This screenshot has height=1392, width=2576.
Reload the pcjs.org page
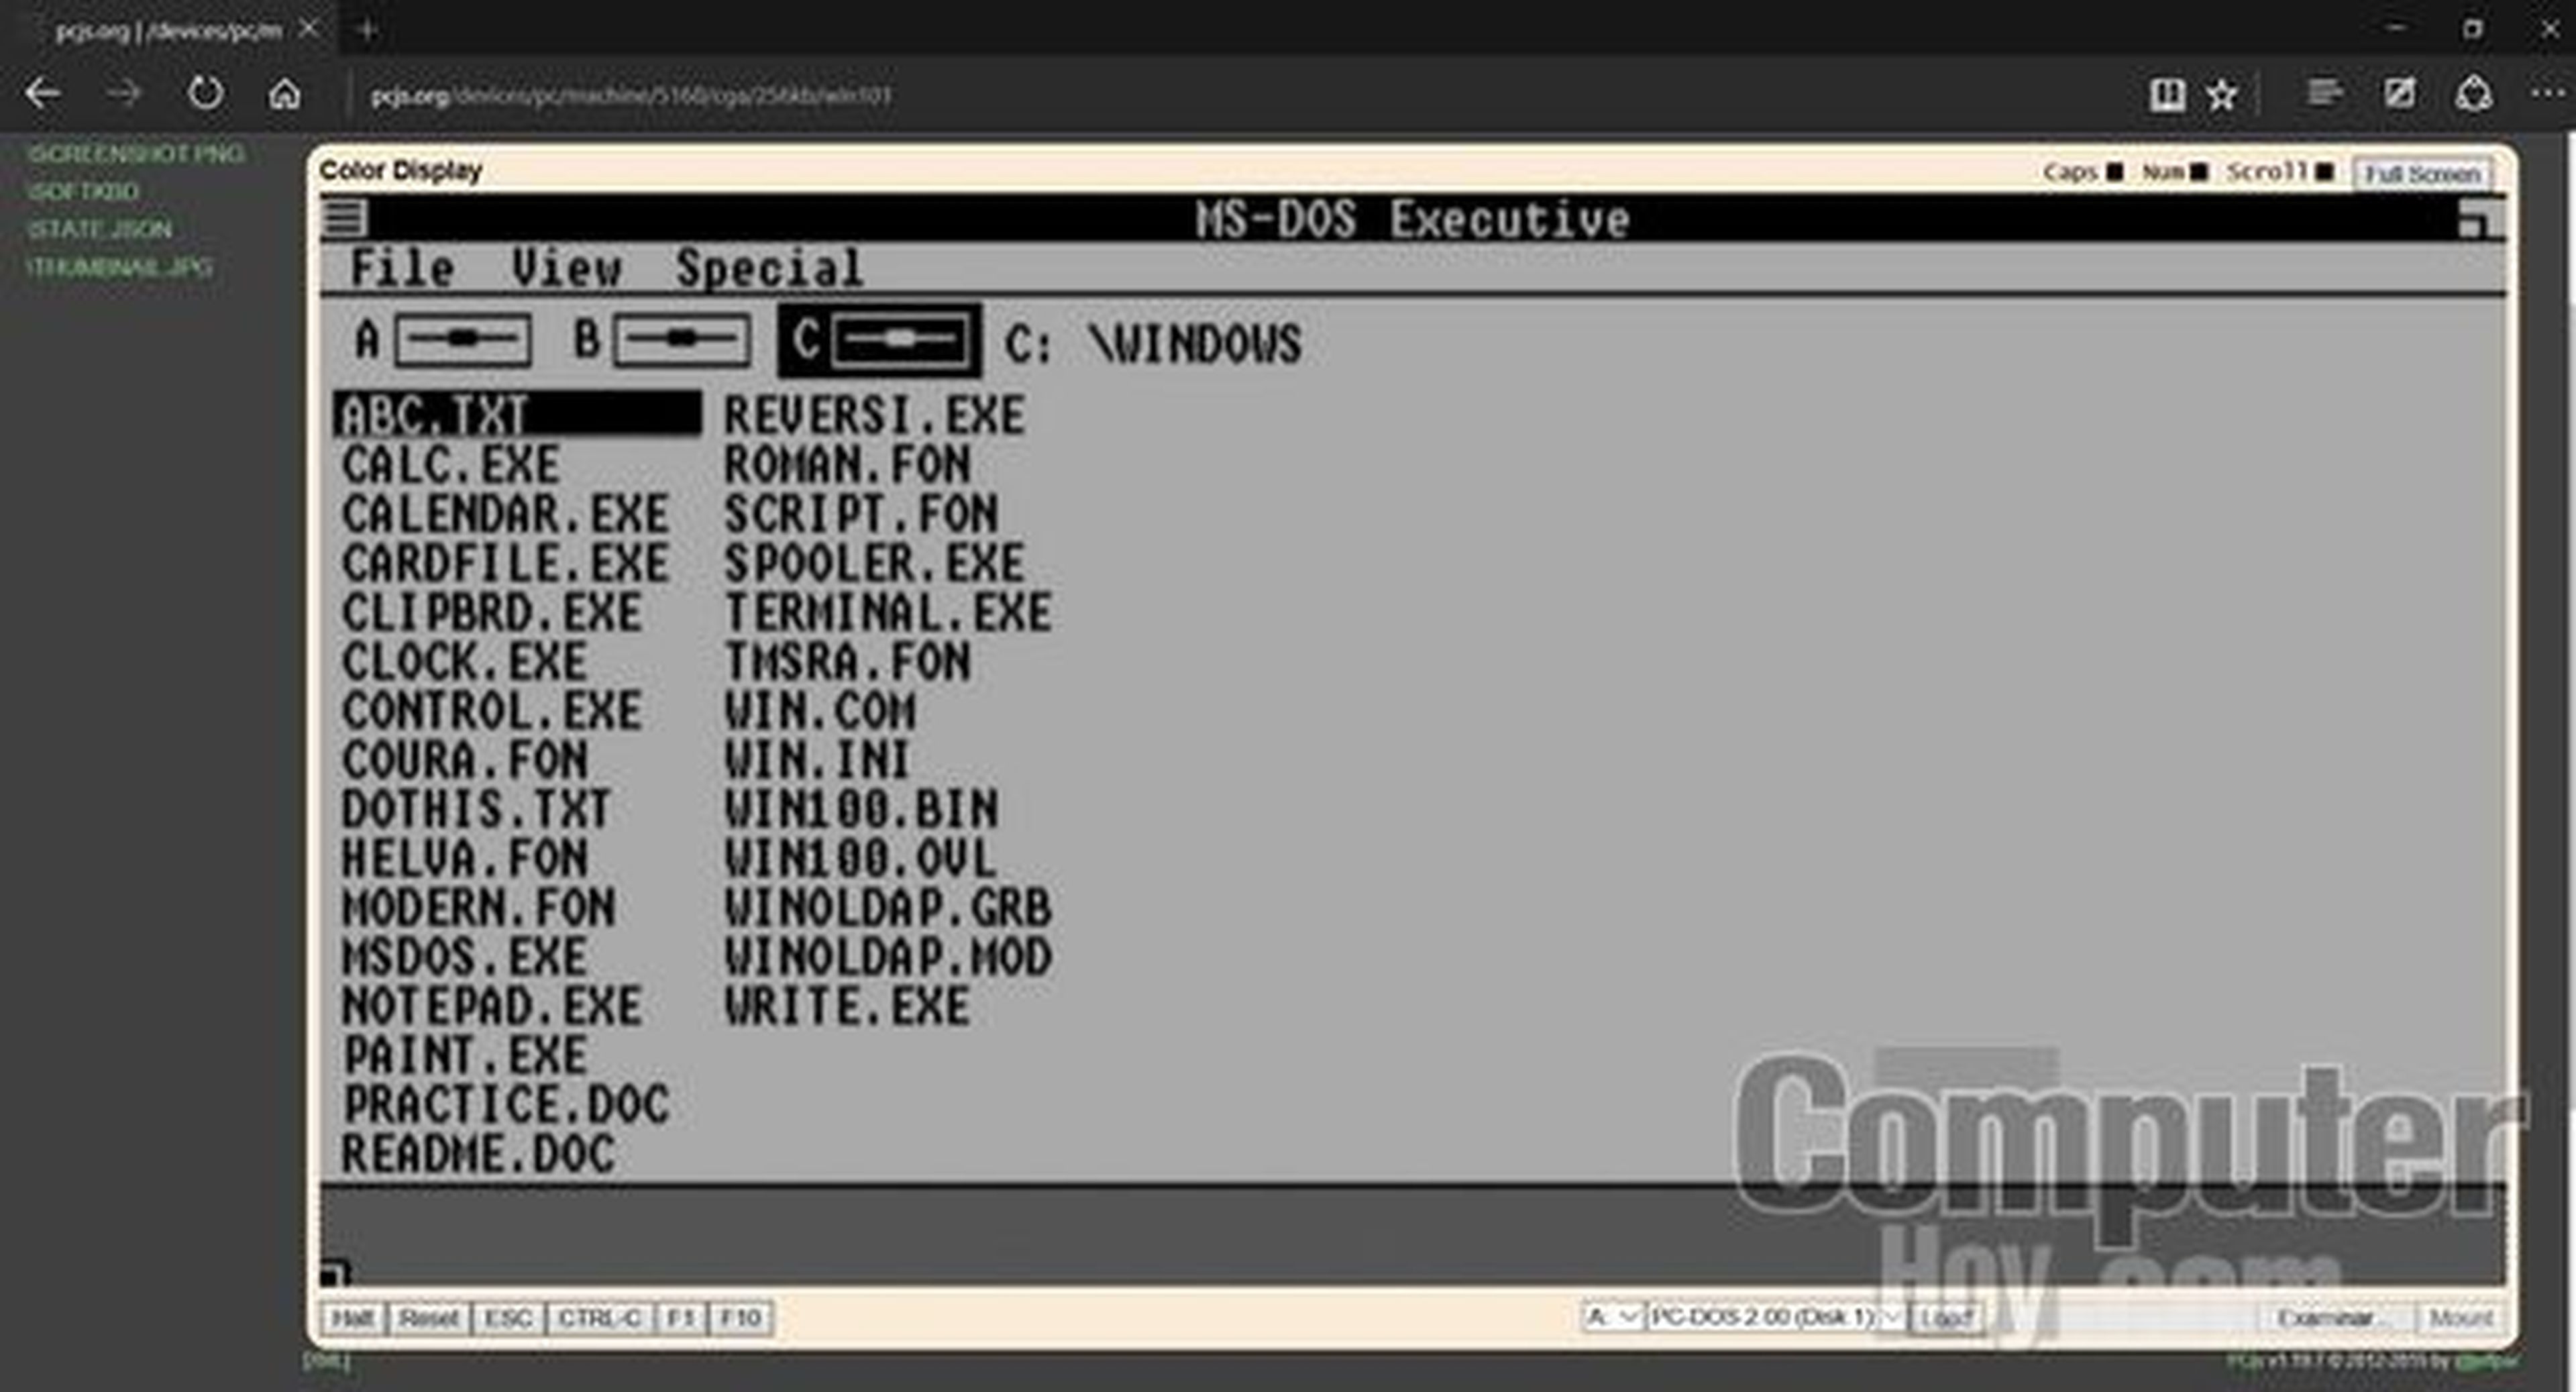click(205, 93)
